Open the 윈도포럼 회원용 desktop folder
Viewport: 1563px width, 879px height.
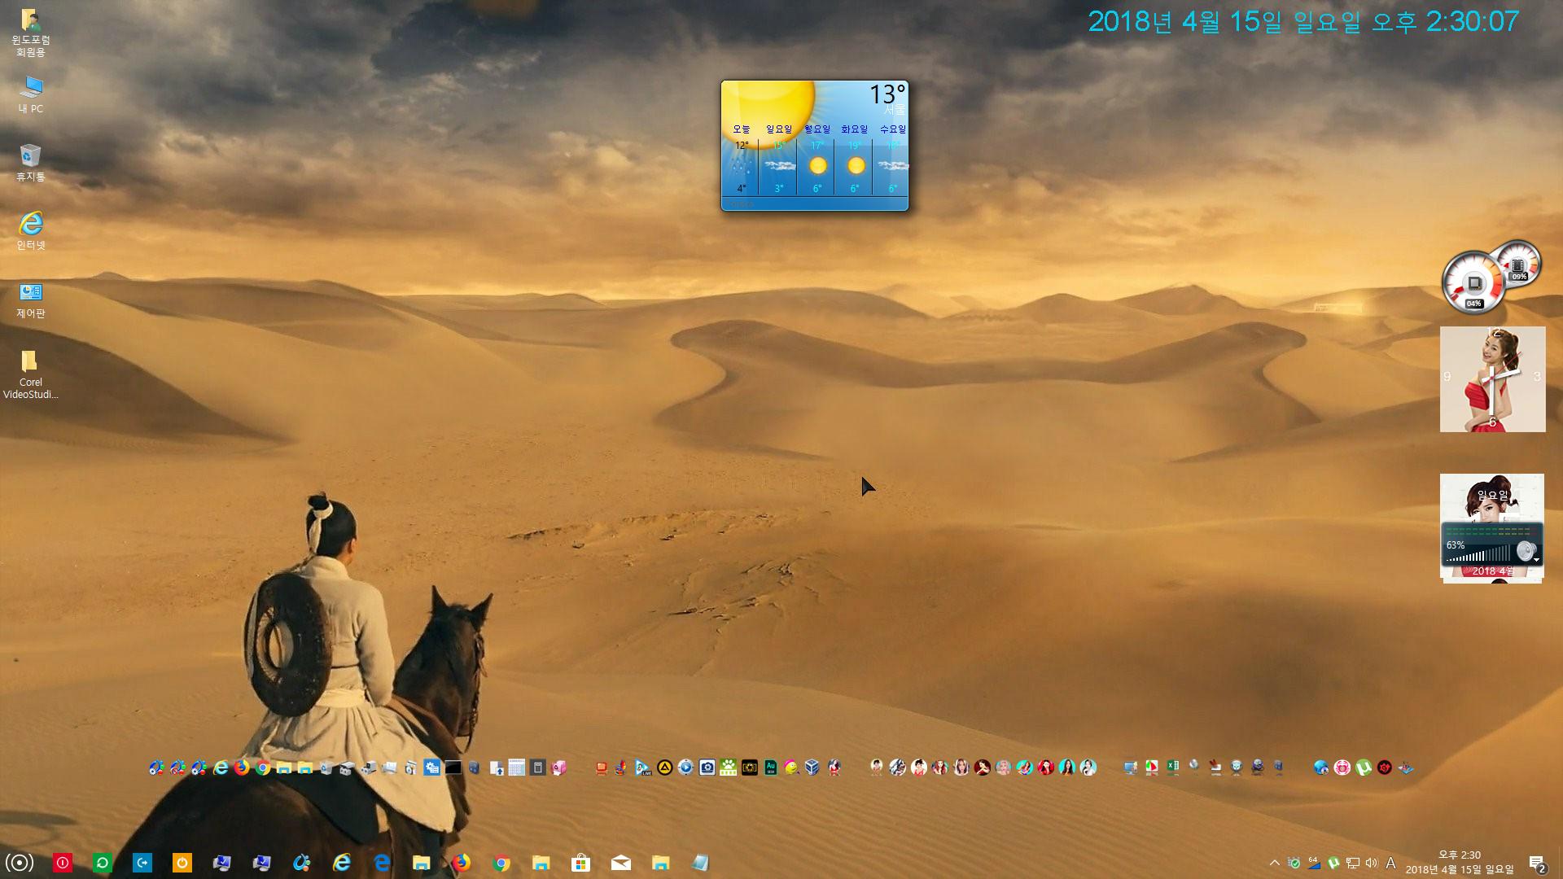coord(30,33)
